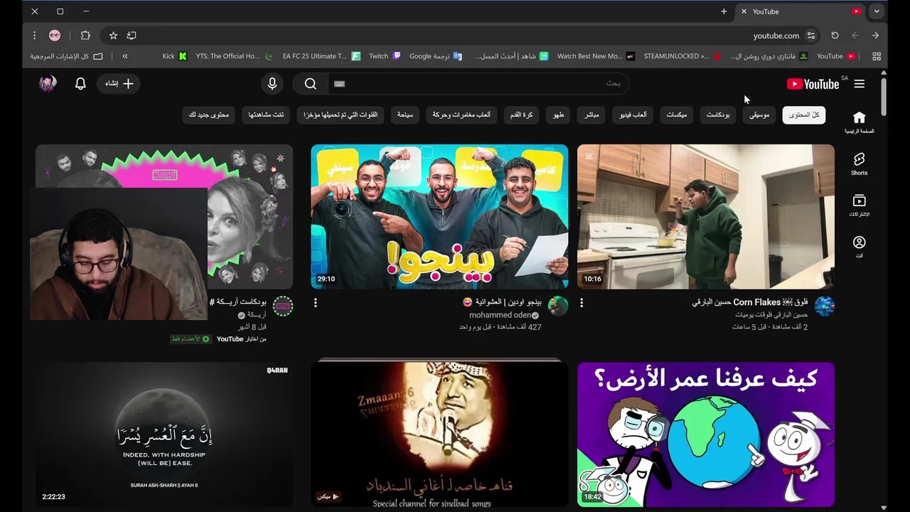Screen dimensions: 910x512
Task: Select the طهو filter chip
Action: coord(559,114)
